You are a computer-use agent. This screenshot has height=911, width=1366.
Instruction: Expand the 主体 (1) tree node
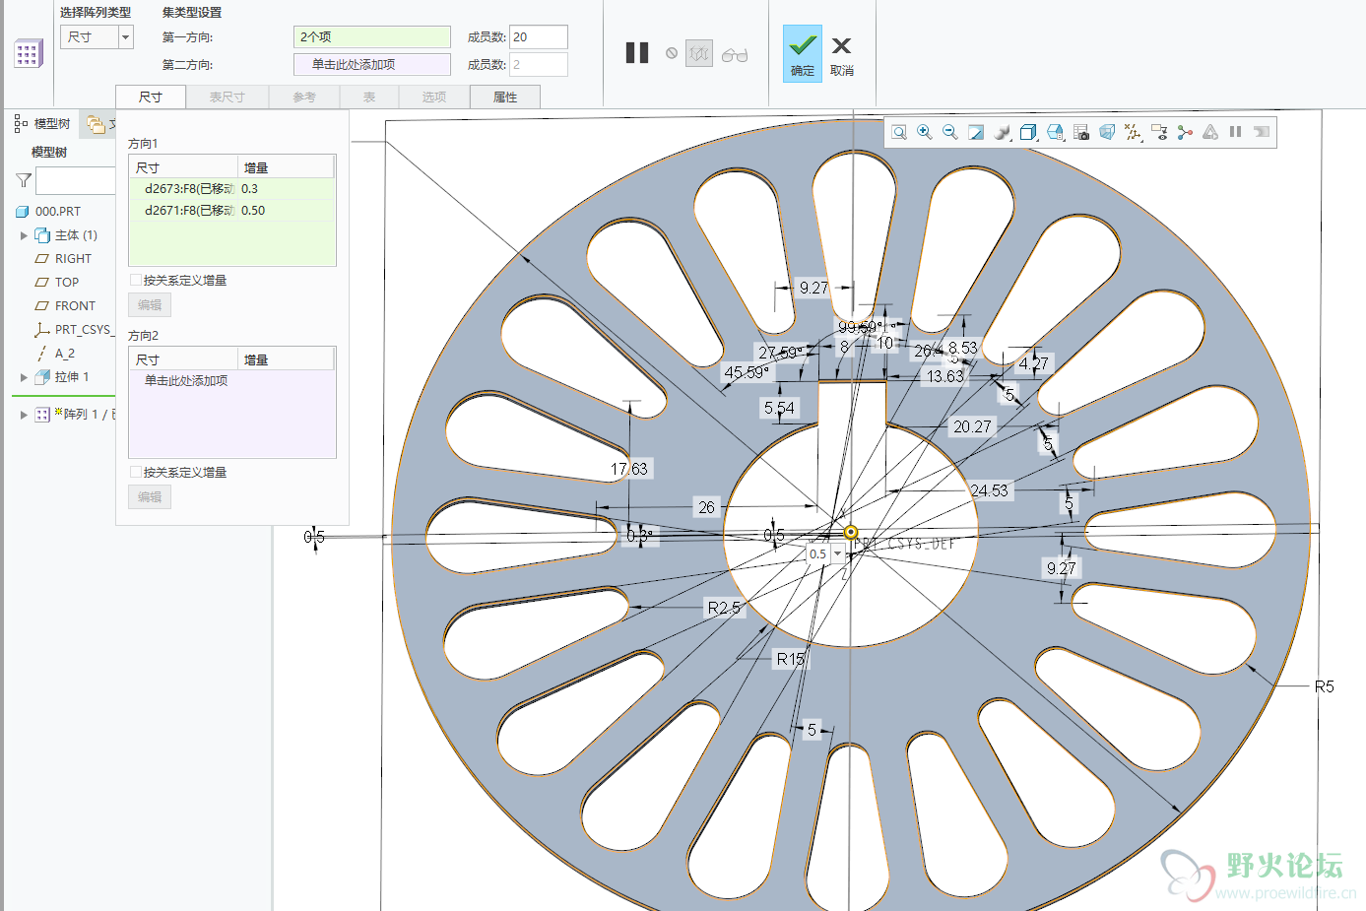click(x=24, y=235)
